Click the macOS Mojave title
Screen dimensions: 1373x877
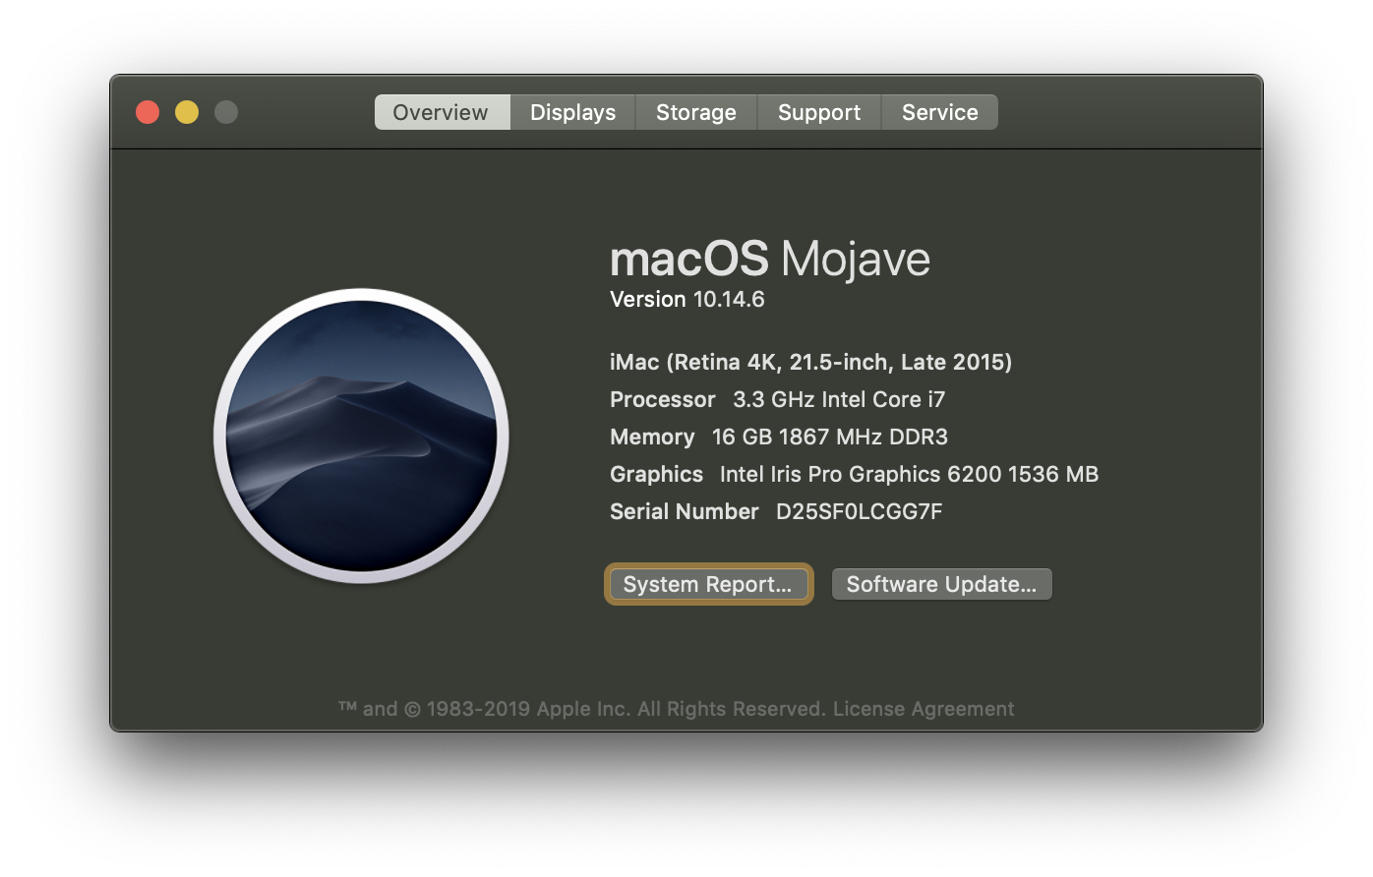pyautogui.click(x=769, y=260)
